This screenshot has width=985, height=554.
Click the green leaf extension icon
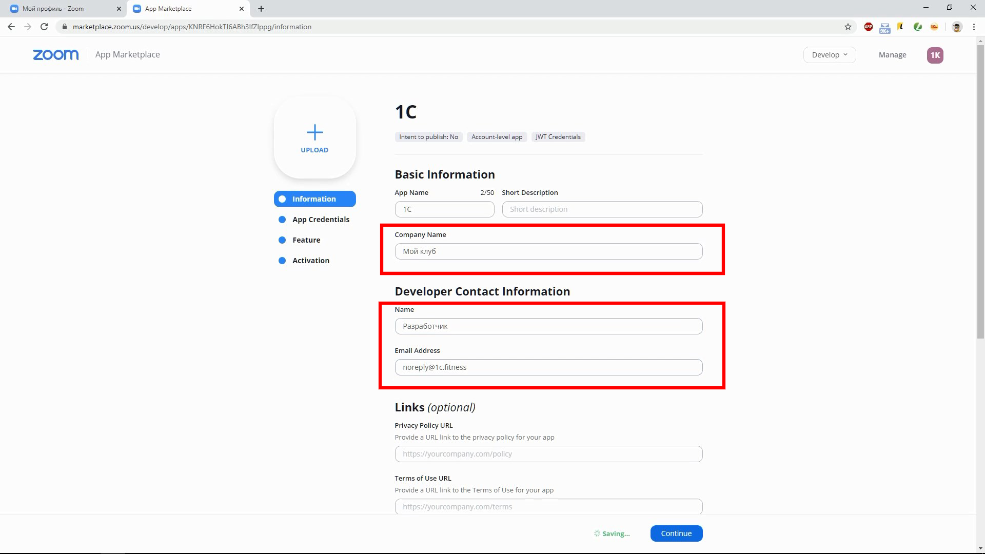click(918, 27)
